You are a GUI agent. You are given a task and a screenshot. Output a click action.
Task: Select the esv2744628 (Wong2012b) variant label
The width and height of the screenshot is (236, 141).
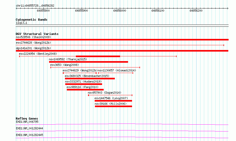[33, 43]
